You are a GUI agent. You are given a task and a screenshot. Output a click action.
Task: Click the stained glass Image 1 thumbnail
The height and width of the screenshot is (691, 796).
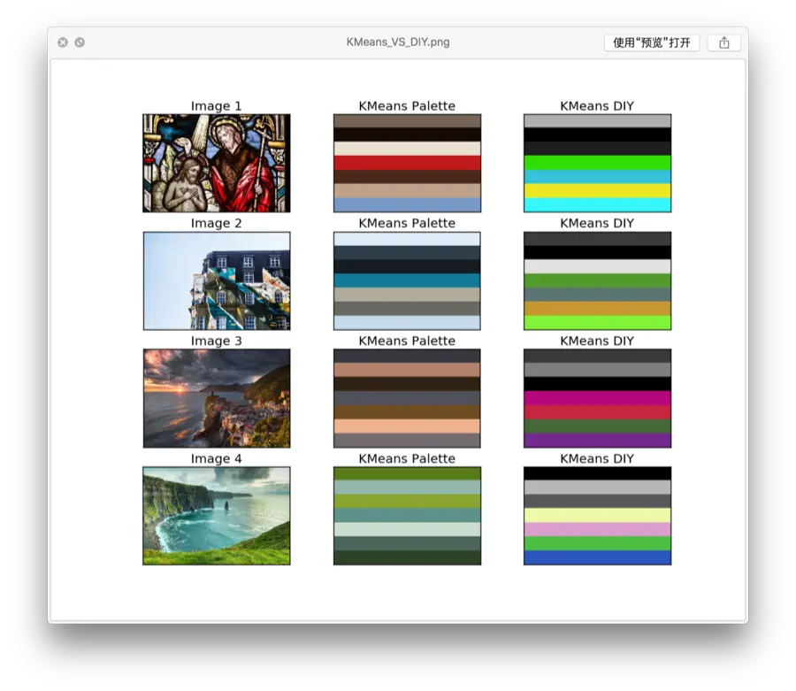pyautogui.click(x=217, y=163)
